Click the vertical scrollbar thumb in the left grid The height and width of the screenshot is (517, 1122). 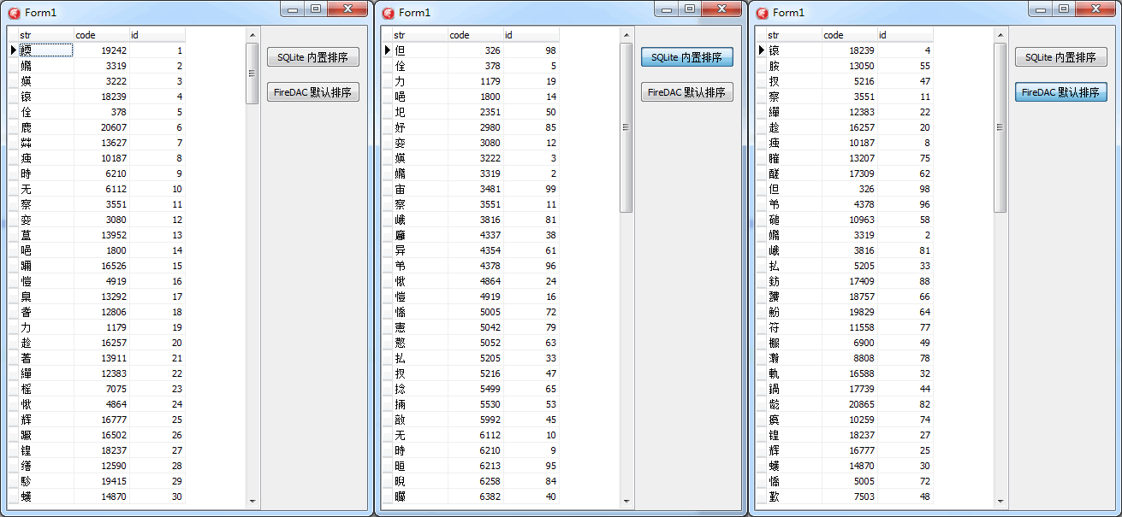click(x=252, y=73)
